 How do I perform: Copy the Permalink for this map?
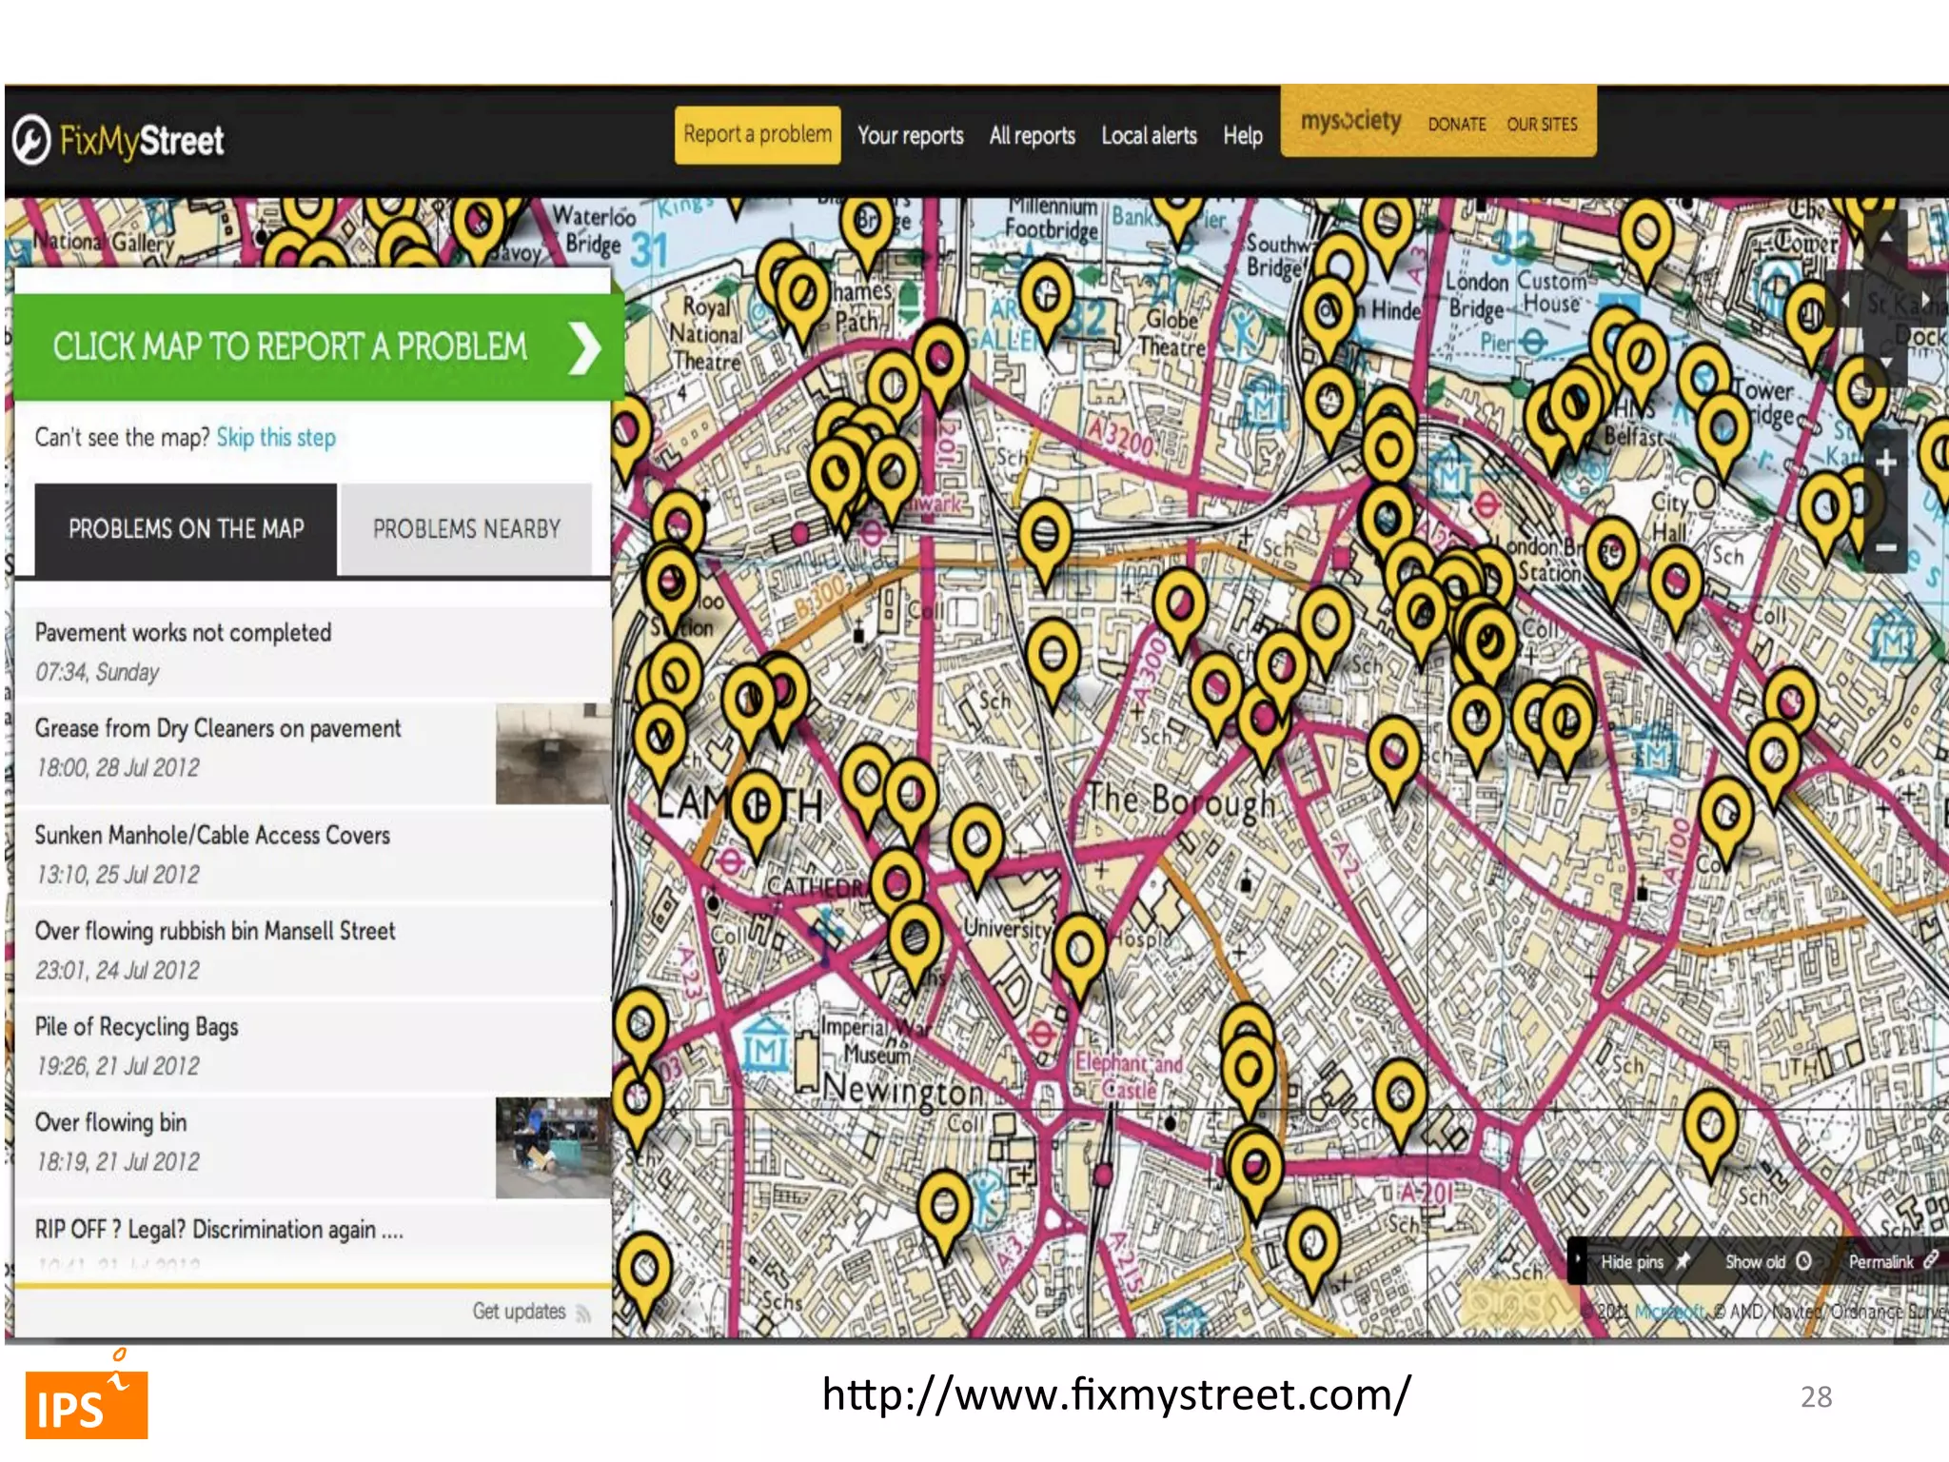point(1892,1261)
